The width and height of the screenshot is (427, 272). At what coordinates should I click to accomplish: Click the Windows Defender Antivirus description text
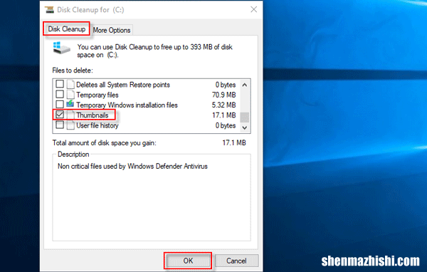pyautogui.click(x=132, y=166)
